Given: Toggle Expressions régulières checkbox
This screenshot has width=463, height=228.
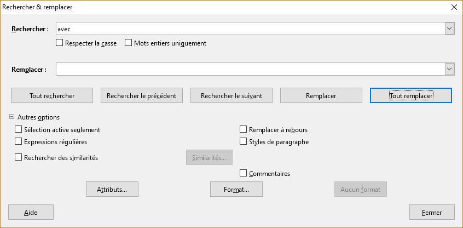Looking at the screenshot, I should coord(19,141).
